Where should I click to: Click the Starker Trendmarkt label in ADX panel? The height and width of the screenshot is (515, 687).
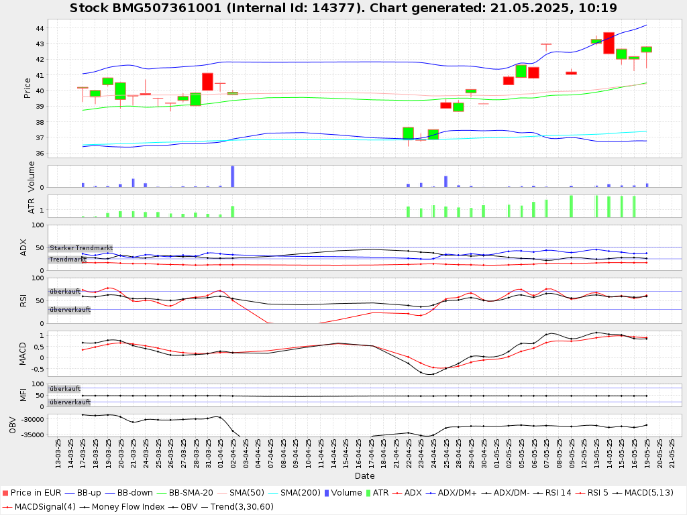81,248
